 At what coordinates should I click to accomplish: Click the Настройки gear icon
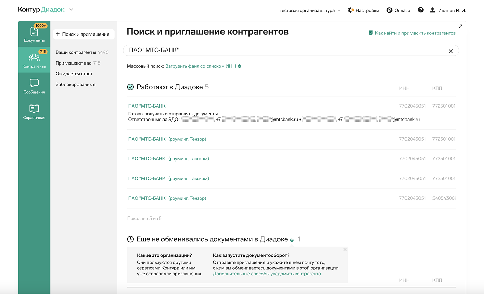click(351, 10)
